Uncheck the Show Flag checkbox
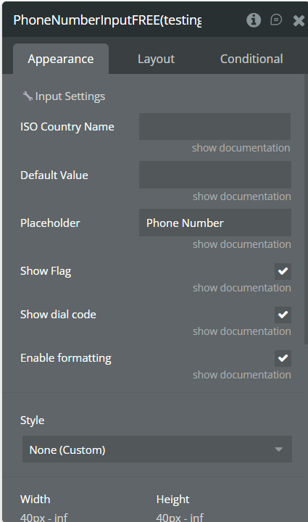308x522 pixels. point(283,271)
